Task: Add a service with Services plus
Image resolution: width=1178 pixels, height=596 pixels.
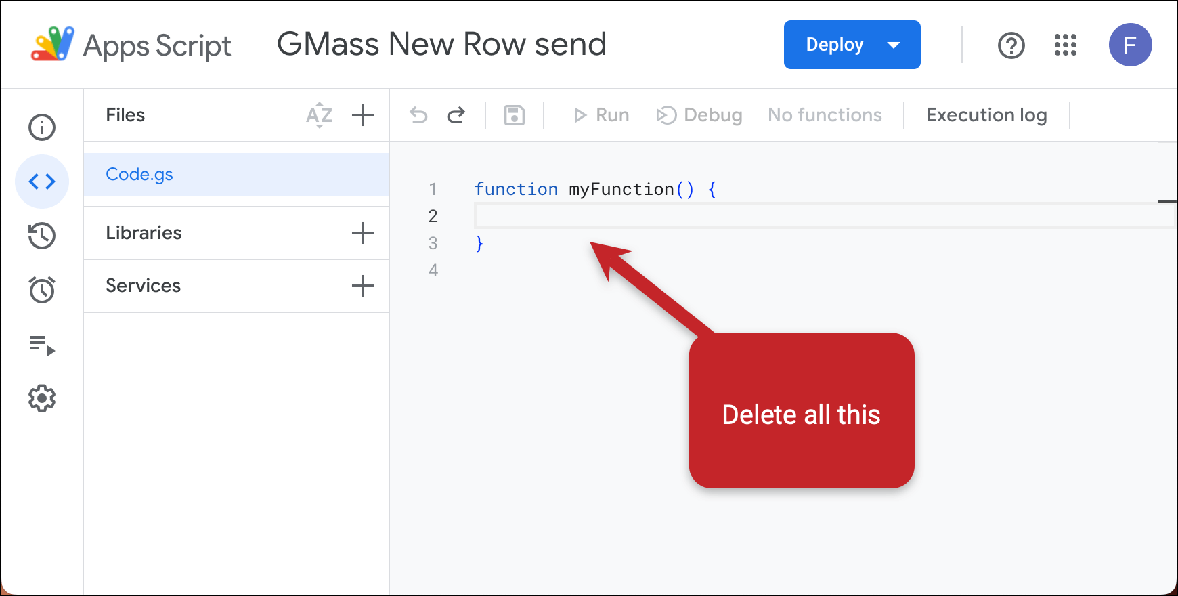Action: coord(363,286)
